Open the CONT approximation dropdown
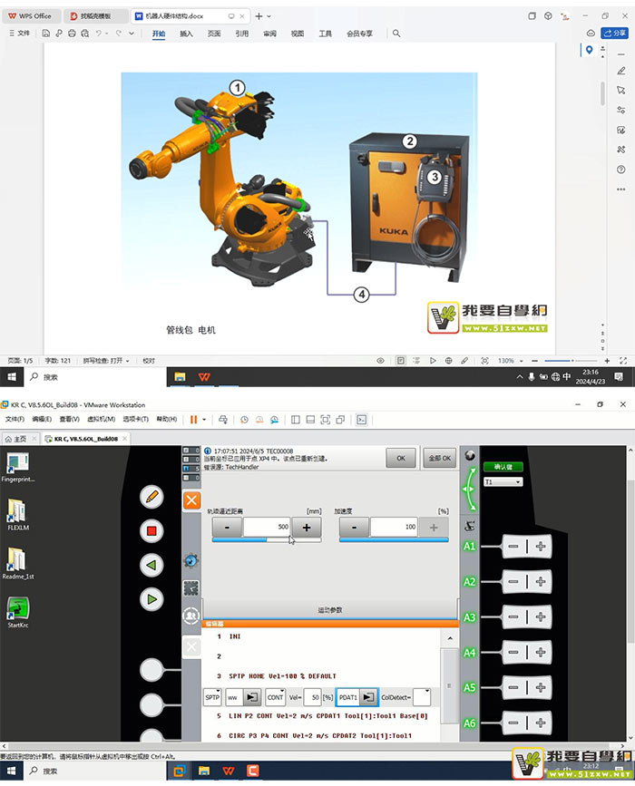This screenshot has height=786, width=635. coord(276,697)
